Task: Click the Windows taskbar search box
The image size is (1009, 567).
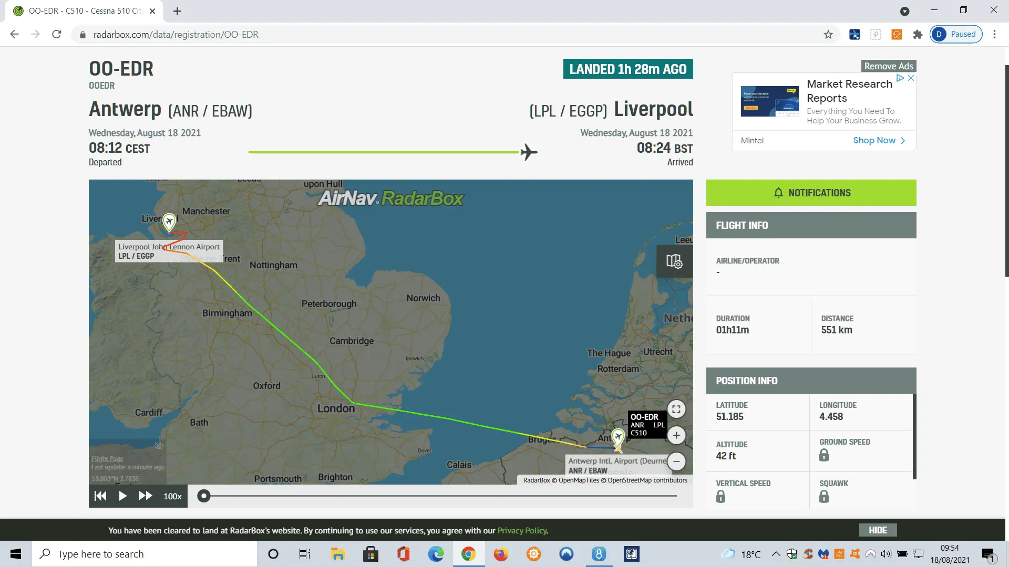Action: pyautogui.click(x=145, y=554)
